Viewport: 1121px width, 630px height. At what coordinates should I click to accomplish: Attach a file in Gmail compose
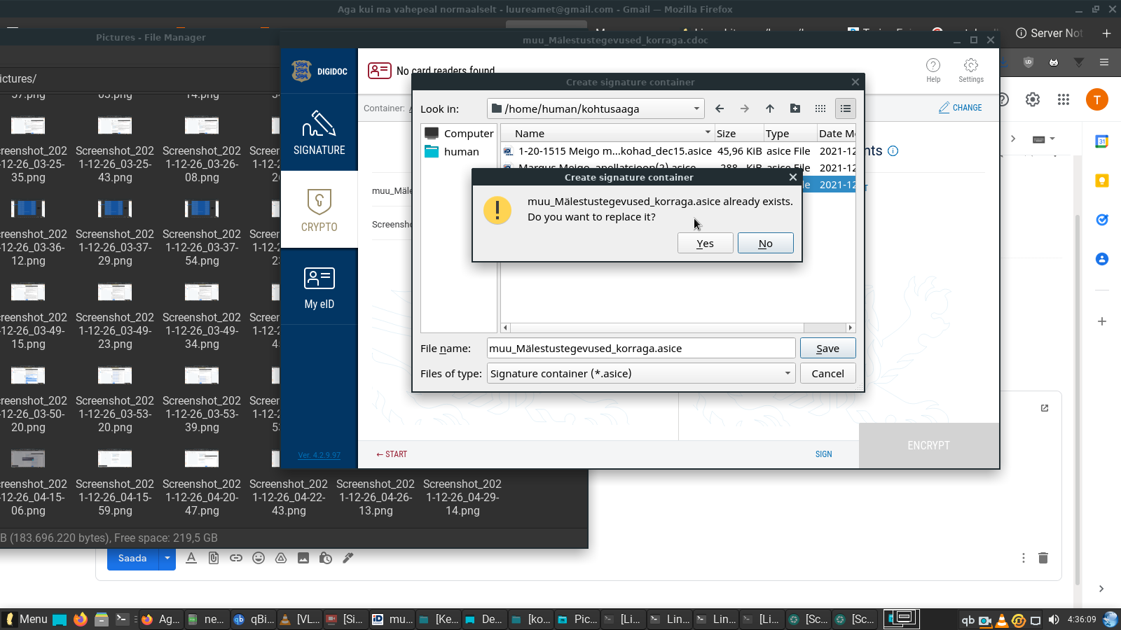[214, 558]
